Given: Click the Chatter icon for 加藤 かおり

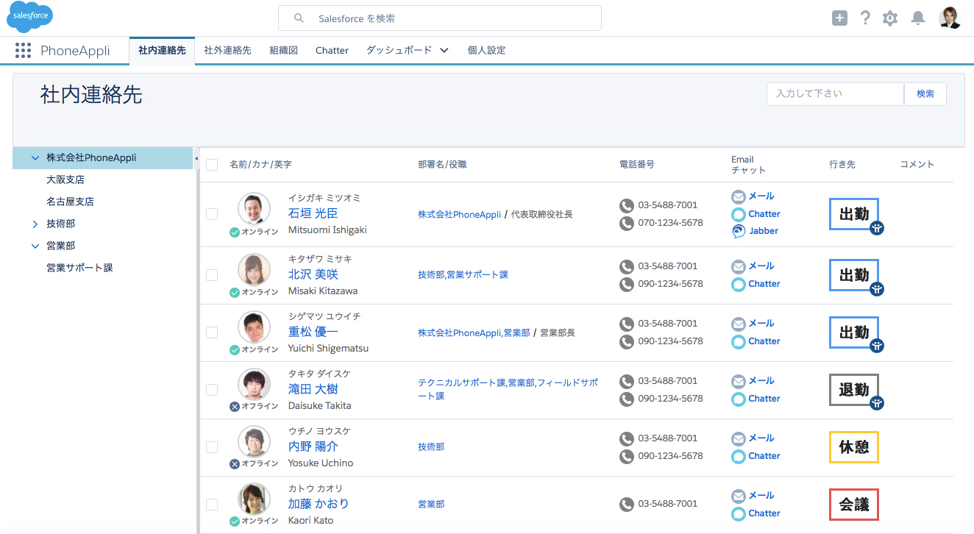Looking at the screenshot, I should pos(739,513).
